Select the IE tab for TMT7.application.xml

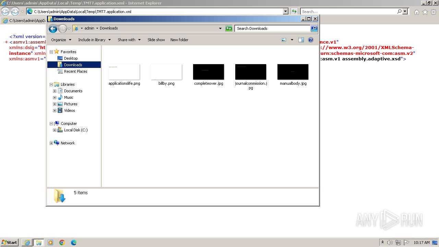pos(24,21)
